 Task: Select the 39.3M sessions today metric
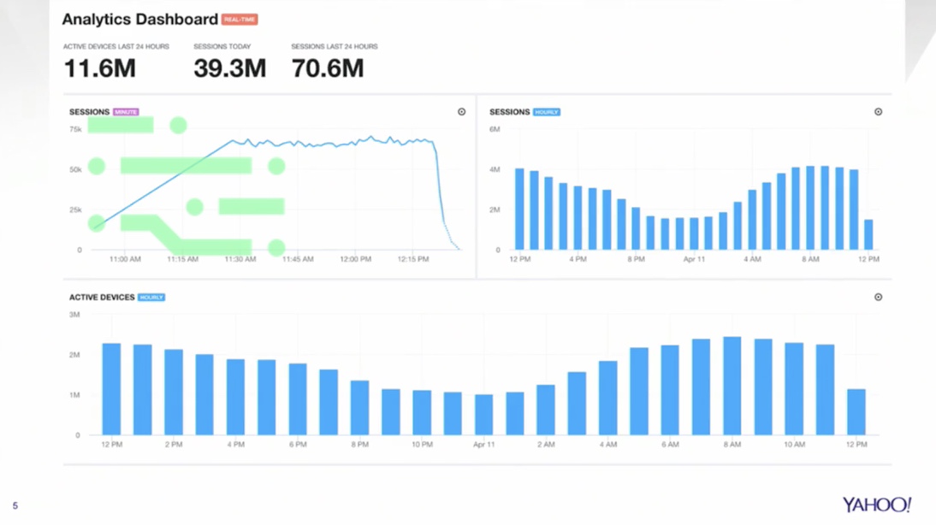click(230, 68)
